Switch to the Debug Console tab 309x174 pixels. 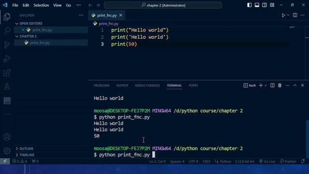[x=147, y=86]
